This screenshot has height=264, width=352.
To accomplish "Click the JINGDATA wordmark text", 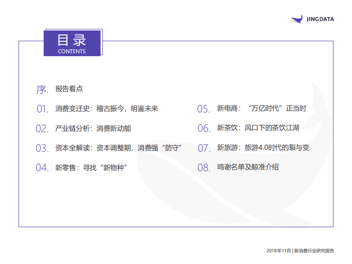I will pyautogui.click(x=320, y=19).
